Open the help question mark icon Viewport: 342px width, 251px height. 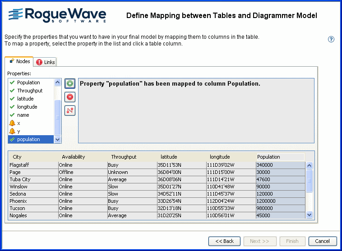point(331,39)
